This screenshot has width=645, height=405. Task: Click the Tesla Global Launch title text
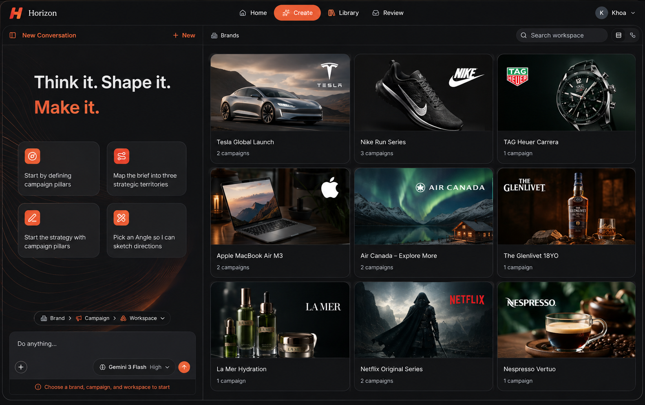pyautogui.click(x=245, y=142)
